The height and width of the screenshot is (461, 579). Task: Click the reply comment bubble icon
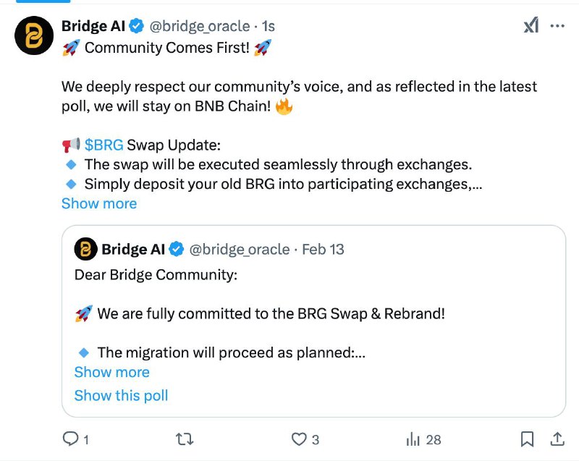pos(70,439)
